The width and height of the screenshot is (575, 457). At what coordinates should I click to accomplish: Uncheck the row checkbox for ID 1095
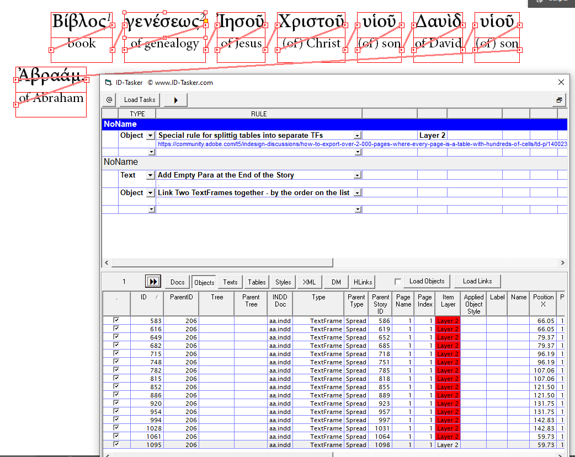tap(115, 444)
